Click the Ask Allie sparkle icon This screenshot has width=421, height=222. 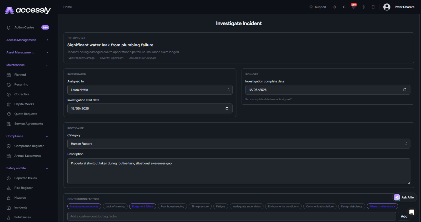[397, 197]
